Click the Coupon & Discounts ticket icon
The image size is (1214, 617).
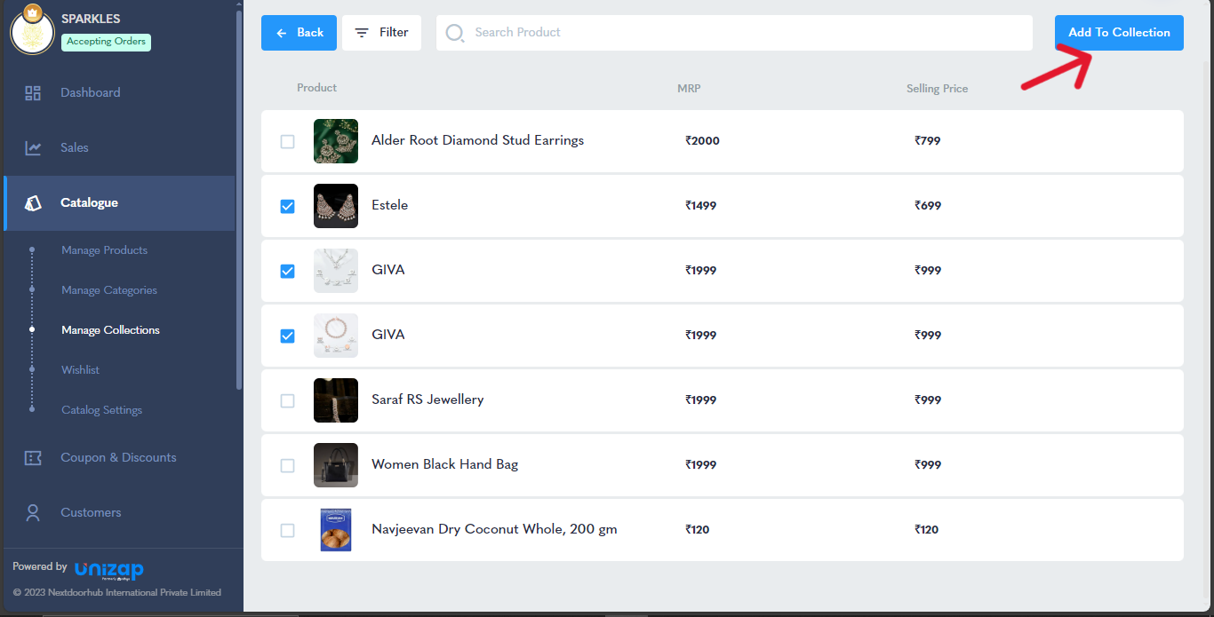(33, 458)
